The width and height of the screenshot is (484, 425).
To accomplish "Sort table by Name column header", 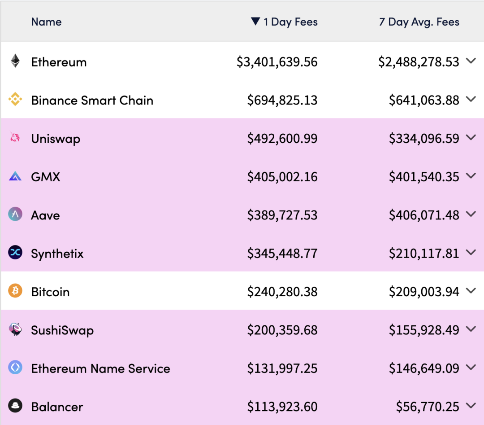I will point(46,22).
